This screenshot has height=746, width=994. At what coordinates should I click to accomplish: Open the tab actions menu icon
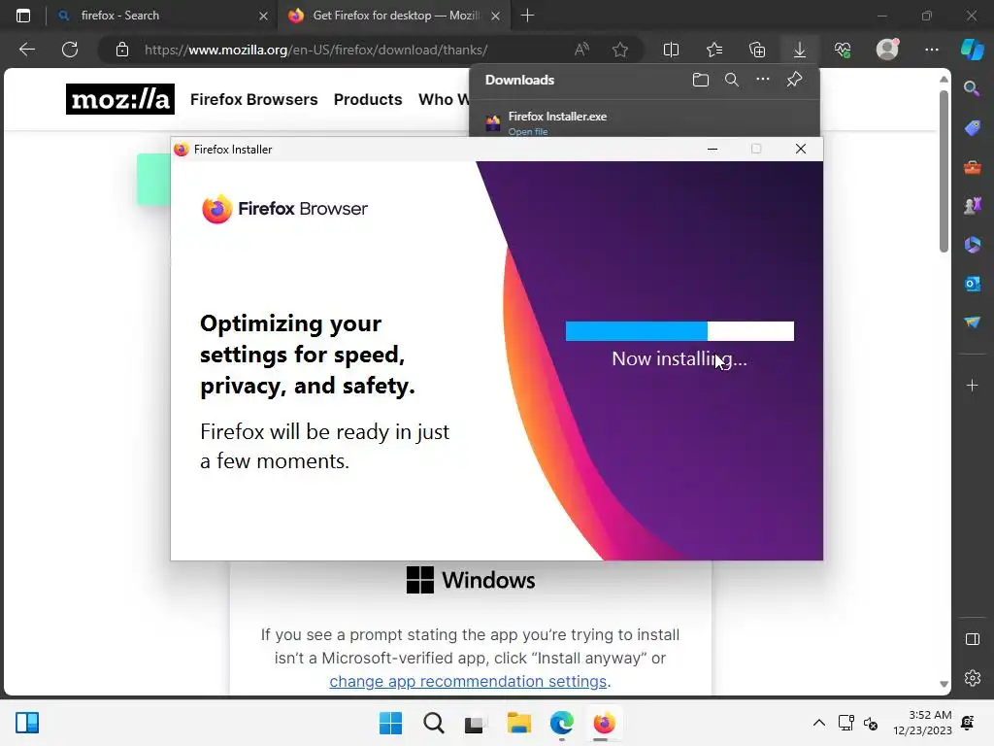point(23,16)
